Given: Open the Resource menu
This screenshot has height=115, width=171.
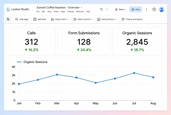Looking at the screenshot, I should point(80,12).
